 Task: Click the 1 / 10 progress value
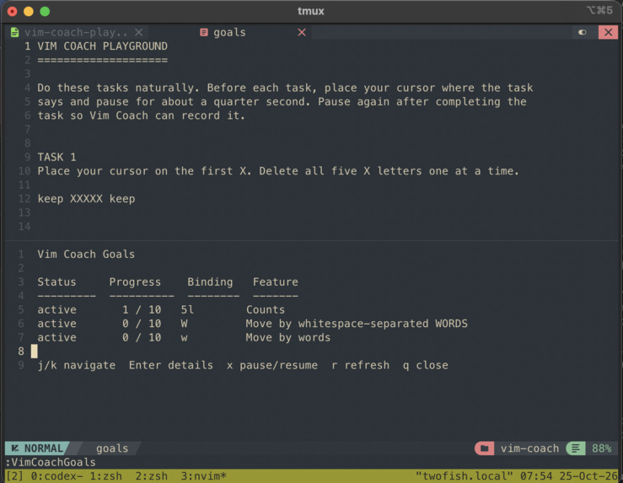(x=142, y=310)
